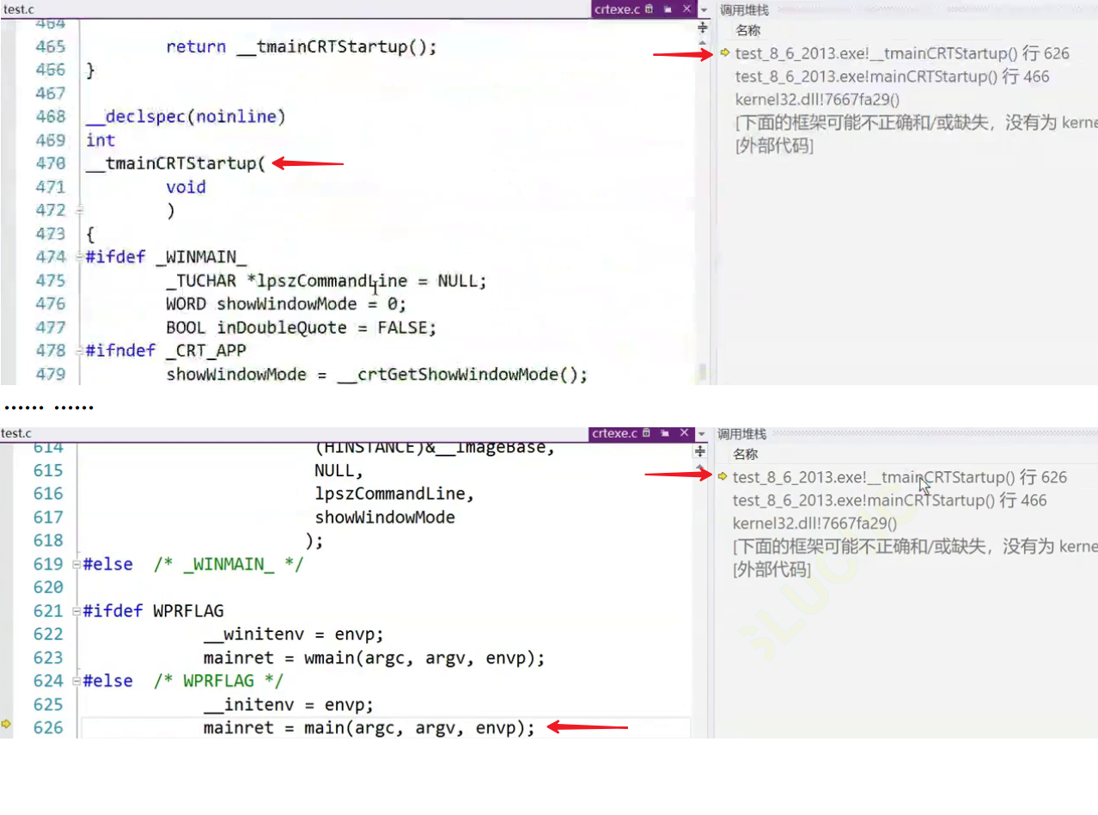
Task: Click the __declspec(noinline) line
Action: pyautogui.click(x=186, y=116)
